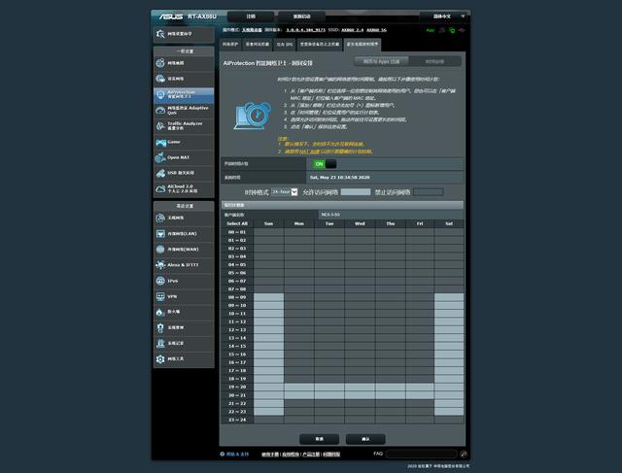Open the VPN settings sidebar item
The image size is (622, 473).
point(184,296)
